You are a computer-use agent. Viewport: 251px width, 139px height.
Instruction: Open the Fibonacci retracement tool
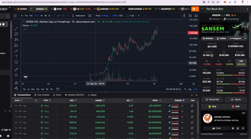[x=16, y=34]
